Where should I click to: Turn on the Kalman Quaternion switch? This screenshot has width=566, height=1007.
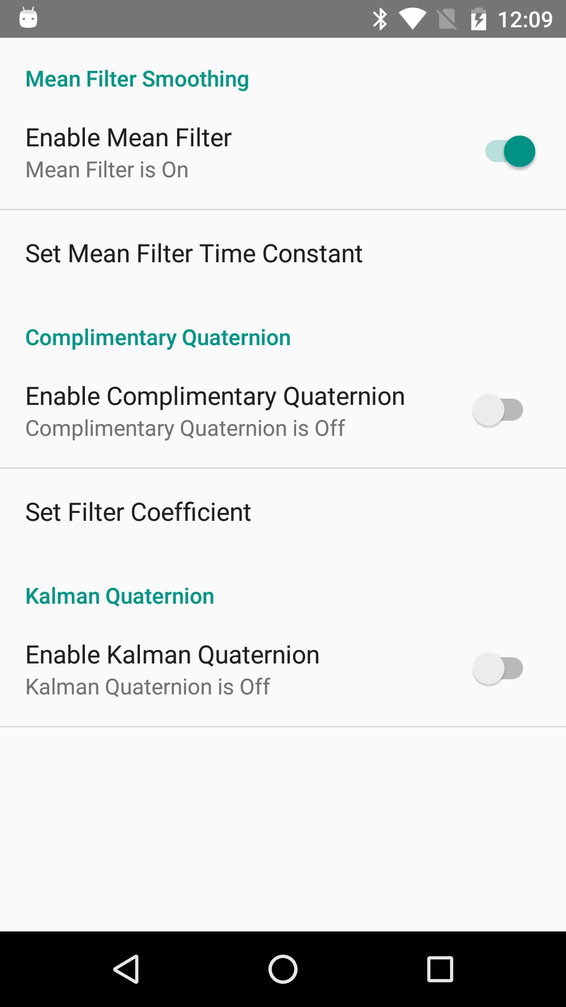pyautogui.click(x=498, y=669)
